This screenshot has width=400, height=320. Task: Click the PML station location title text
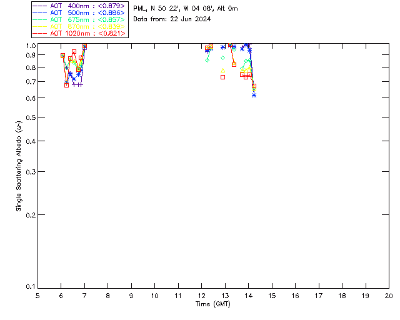pos(186,9)
